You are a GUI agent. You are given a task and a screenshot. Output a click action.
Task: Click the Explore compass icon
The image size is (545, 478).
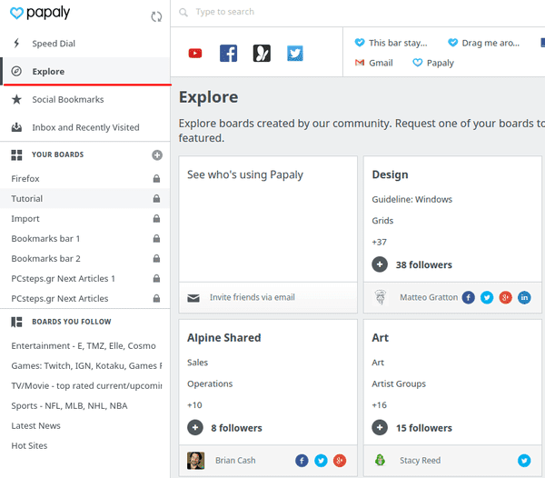click(x=16, y=71)
